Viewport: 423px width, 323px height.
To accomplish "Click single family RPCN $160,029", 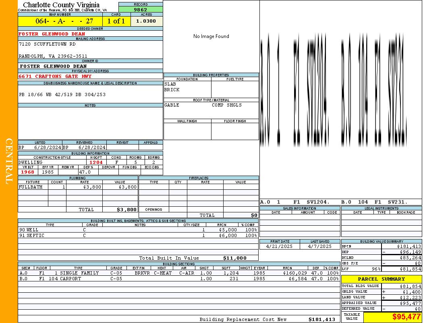I will point(295,273).
